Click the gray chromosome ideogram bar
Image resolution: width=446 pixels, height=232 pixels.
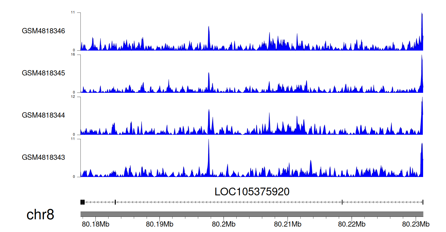(252, 214)
